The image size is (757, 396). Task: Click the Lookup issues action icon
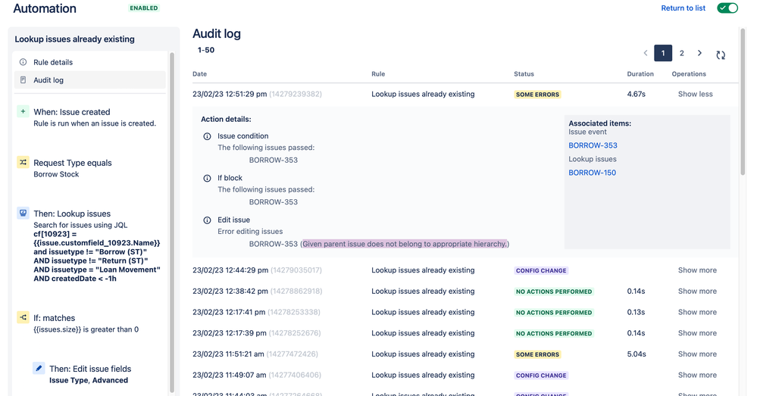coord(23,213)
